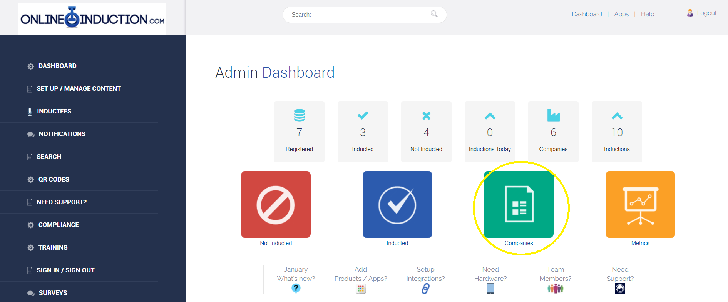This screenshot has width=728, height=302.
Task: Open the green Companies tile
Action: pos(519,204)
